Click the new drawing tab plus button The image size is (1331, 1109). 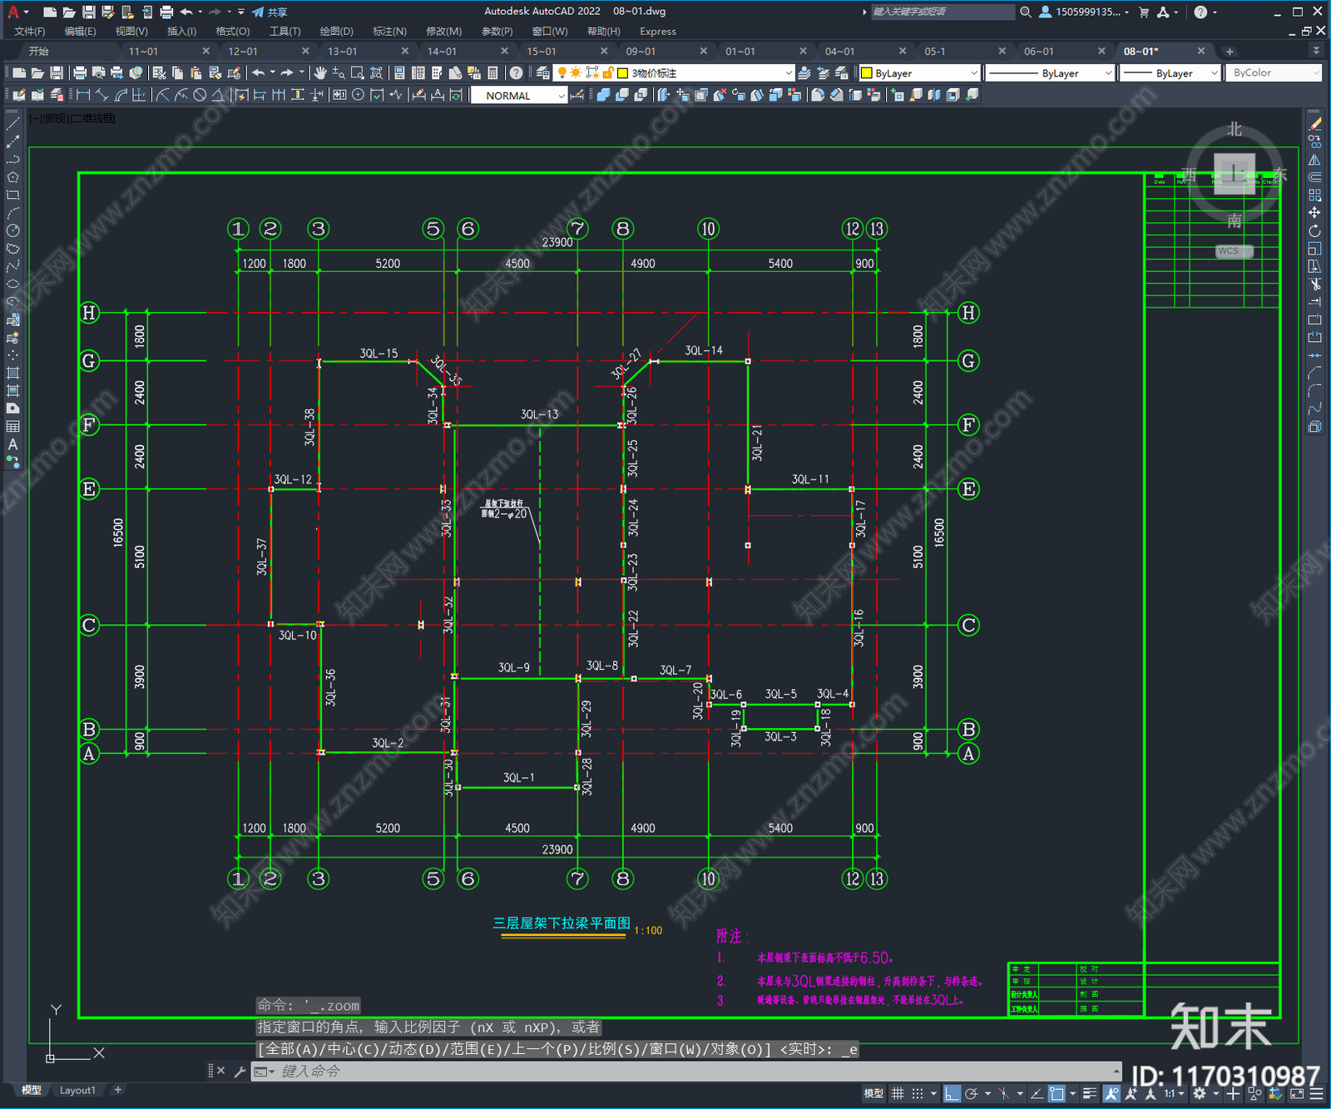coord(1230,52)
